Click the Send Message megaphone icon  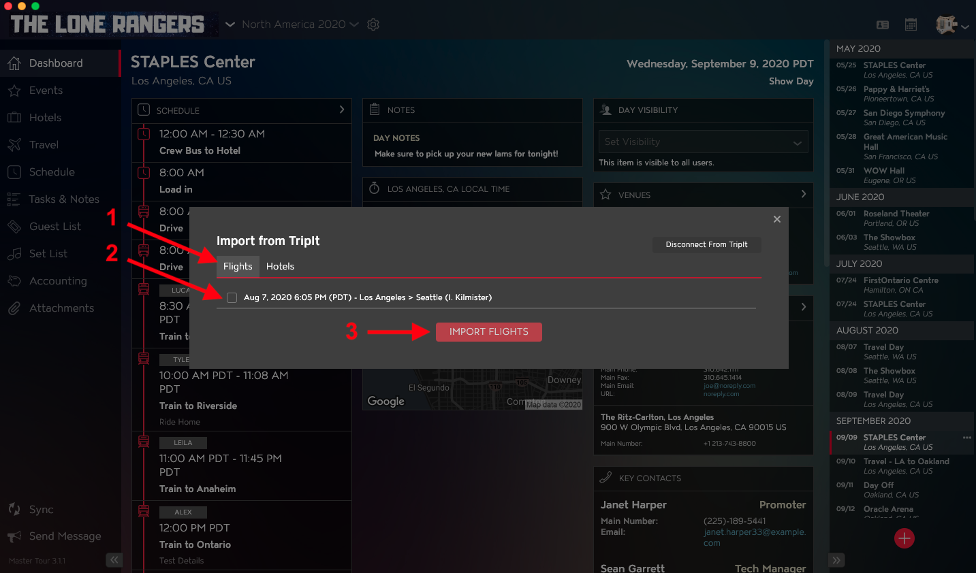(x=14, y=537)
